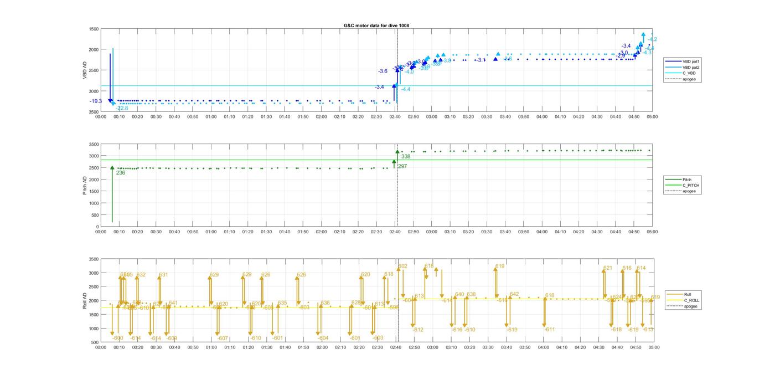Image resolution: width=775 pixels, height=384 pixels.
Task: Click the "-616" label in the Roll plot
Action: 457,330
